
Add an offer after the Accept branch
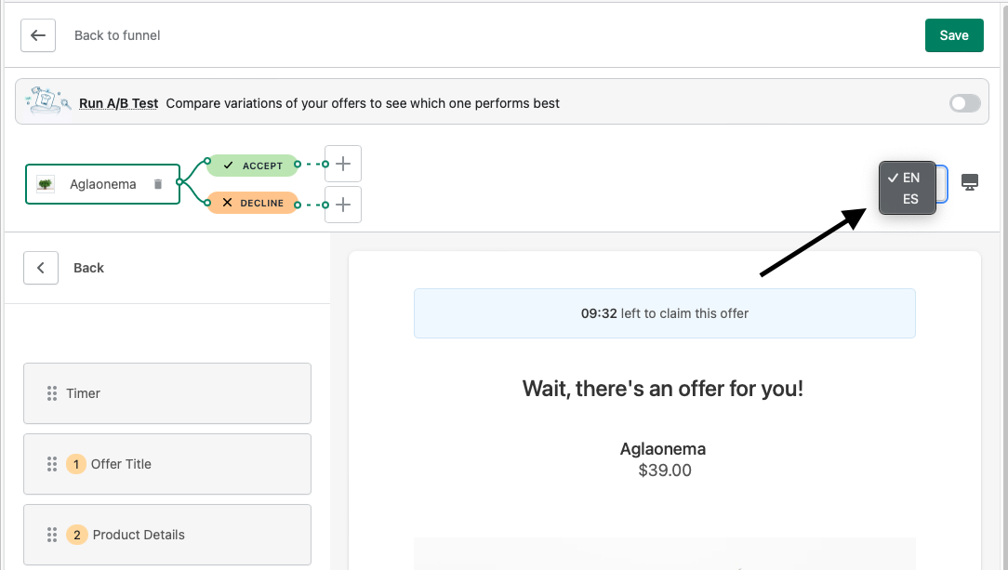pos(343,164)
